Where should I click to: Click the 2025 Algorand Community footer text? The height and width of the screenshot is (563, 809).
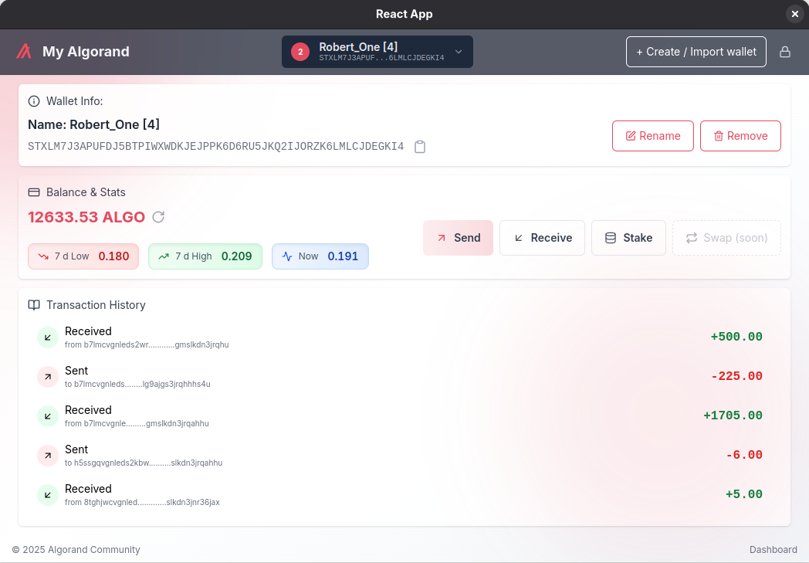point(76,550)
